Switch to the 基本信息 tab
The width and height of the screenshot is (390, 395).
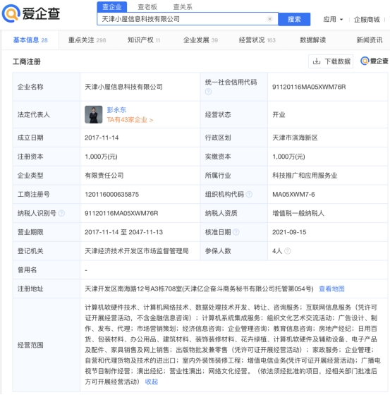point(30,39)
